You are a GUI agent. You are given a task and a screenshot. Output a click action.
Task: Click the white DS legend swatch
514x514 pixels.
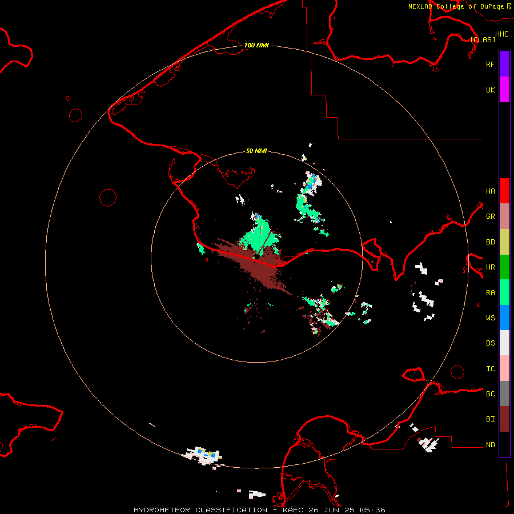click(504, 343)
